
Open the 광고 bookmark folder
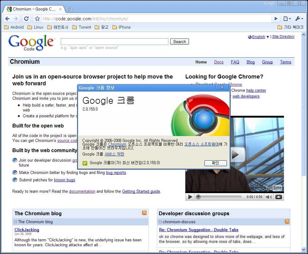tap(101, 27)
